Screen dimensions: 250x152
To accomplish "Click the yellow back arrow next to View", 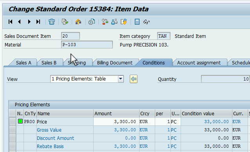I will point(134,79).
